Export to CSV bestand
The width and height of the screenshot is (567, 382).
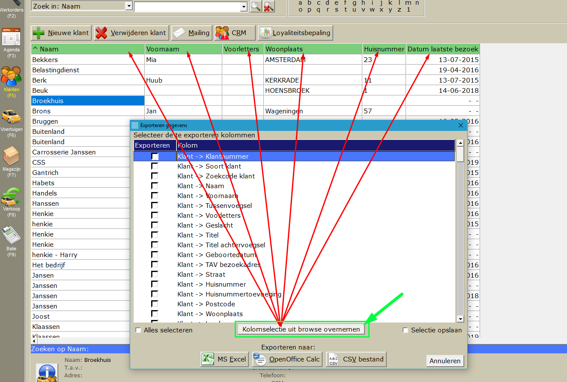coord(356,359)
